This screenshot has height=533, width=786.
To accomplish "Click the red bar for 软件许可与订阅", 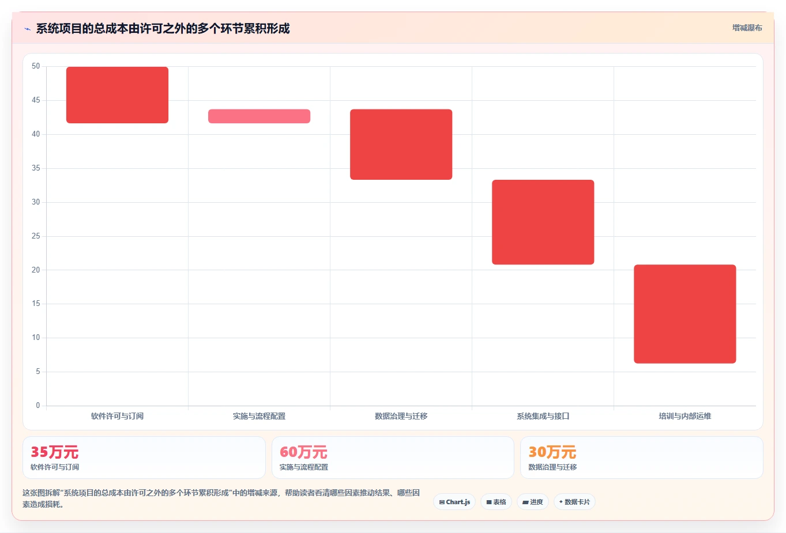I will [x=117, y=95].
